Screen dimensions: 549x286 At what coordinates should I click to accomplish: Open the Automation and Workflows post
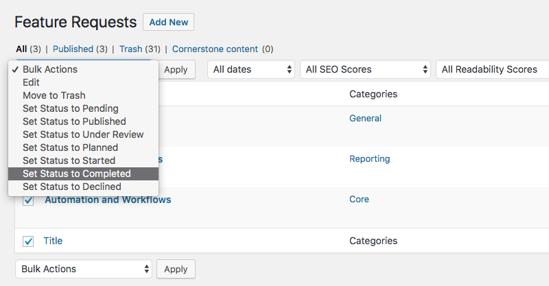coord(108,200)
